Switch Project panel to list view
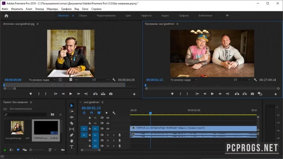283x159 pixels. coord(12,150)
